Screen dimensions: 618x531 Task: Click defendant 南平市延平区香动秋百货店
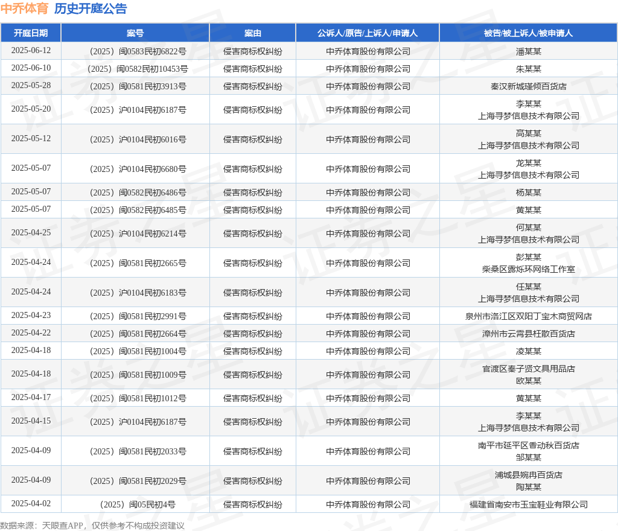529,445
